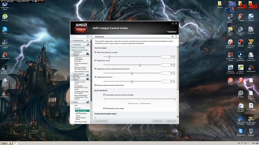Open the Bandicam desktop shortcut
Image resolution: width=259 pixels, height=145 pixels.
241,43
